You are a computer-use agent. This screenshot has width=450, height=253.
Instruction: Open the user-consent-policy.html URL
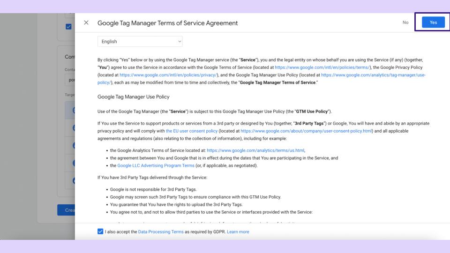pos(306,131)
